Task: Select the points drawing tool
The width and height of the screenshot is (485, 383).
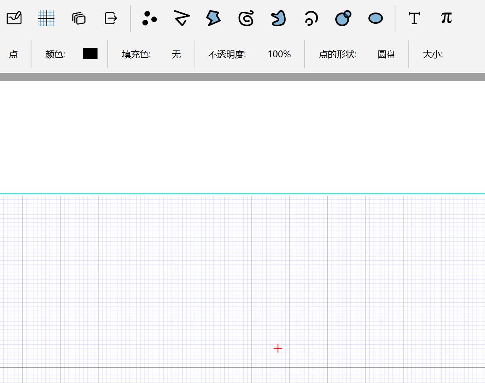Action: (x=149, y=19)
